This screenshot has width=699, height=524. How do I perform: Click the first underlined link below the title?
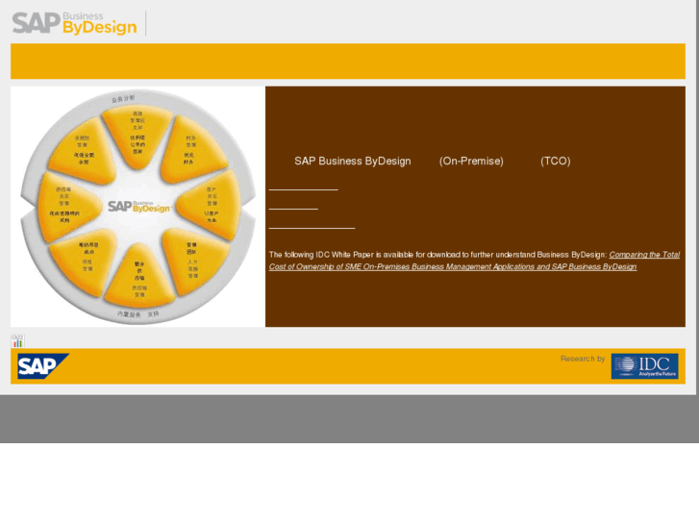[303, 186]
